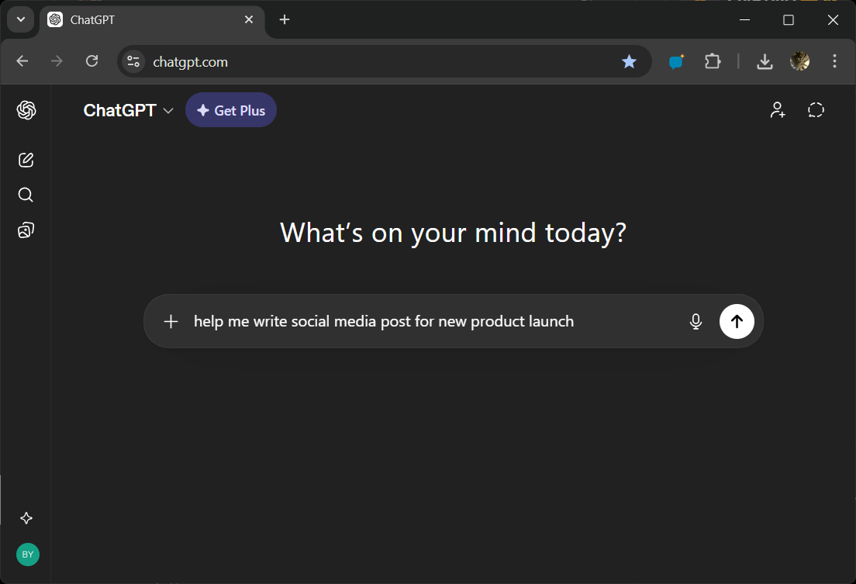Open the ChatGPT library icon
The image size is (856, 584).
(x=26, y=230)
